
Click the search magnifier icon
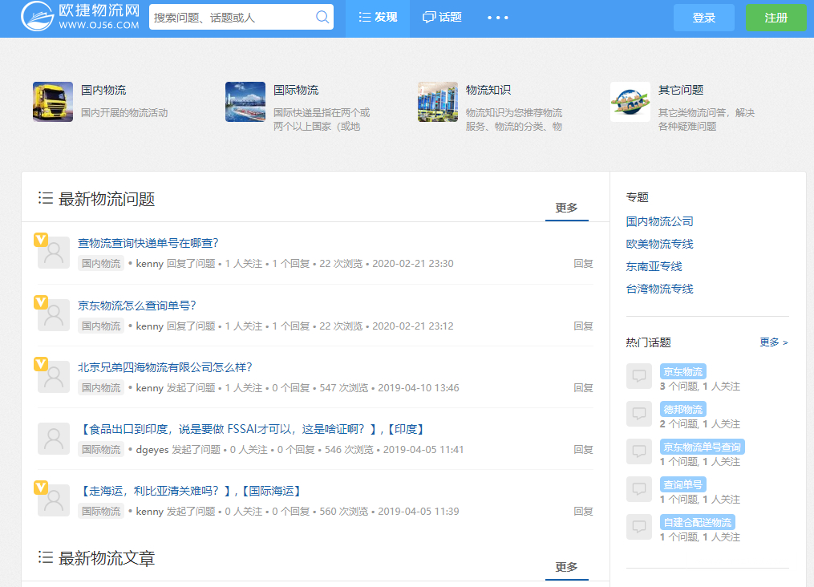(x=322, y=17)
